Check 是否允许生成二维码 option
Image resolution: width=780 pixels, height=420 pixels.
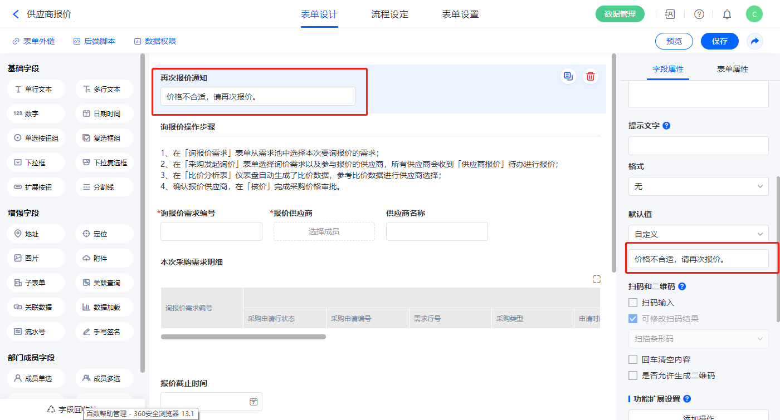click(x=633, y=375)
